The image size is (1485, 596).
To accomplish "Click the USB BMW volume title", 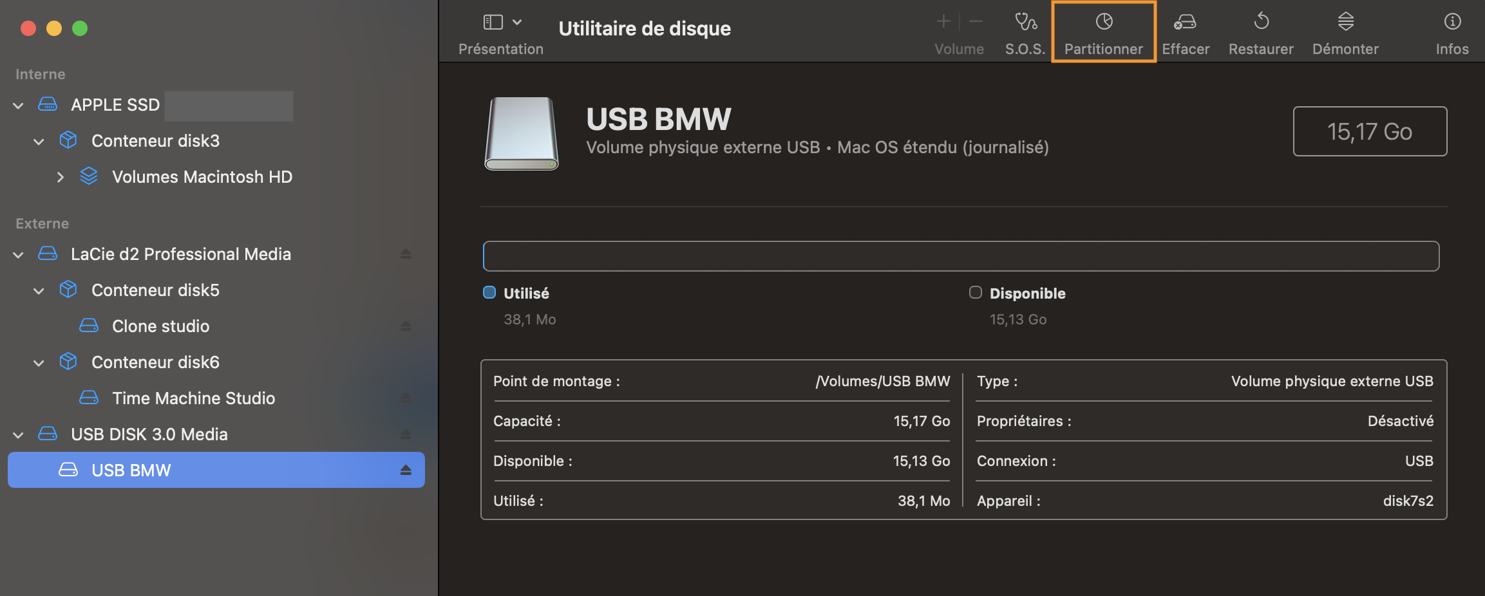I will 659,119.
